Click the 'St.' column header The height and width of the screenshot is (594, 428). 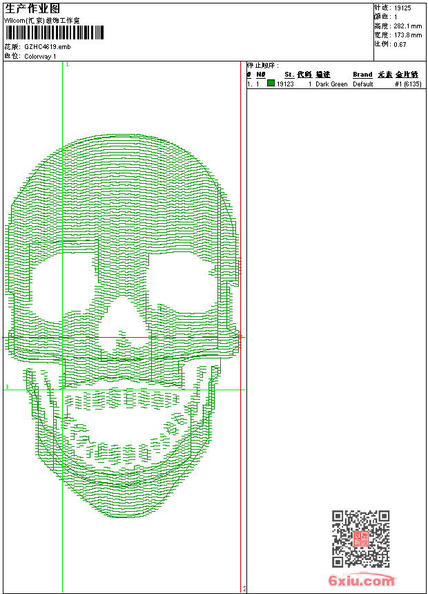point(289,75)
